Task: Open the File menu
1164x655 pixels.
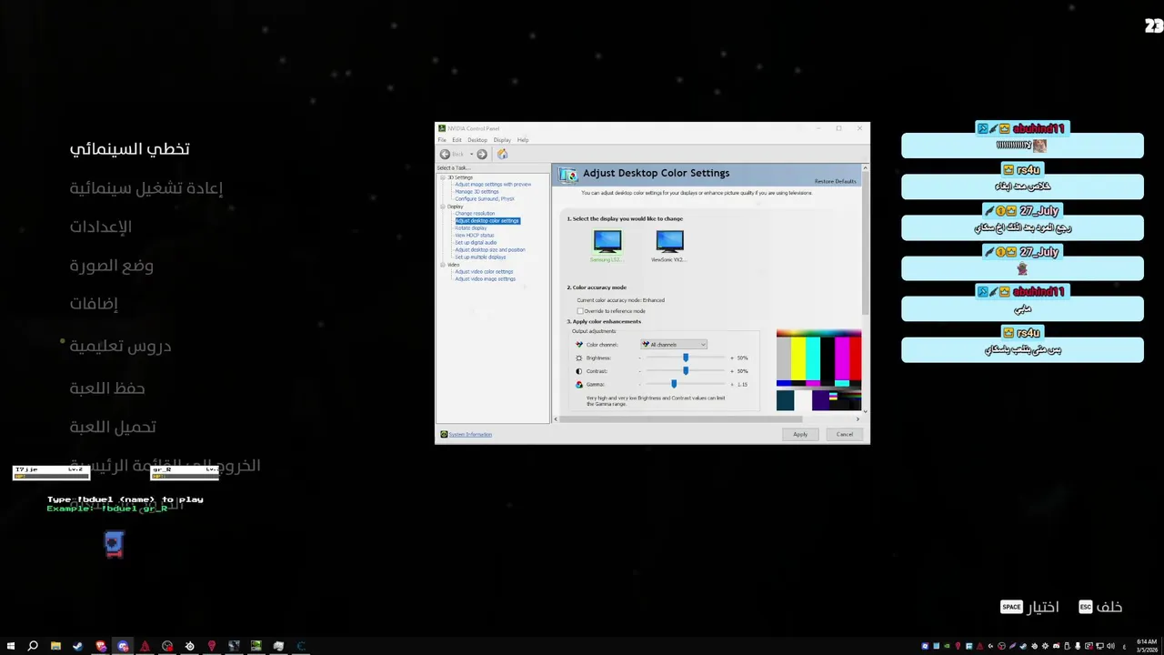Action: point(442,140)
